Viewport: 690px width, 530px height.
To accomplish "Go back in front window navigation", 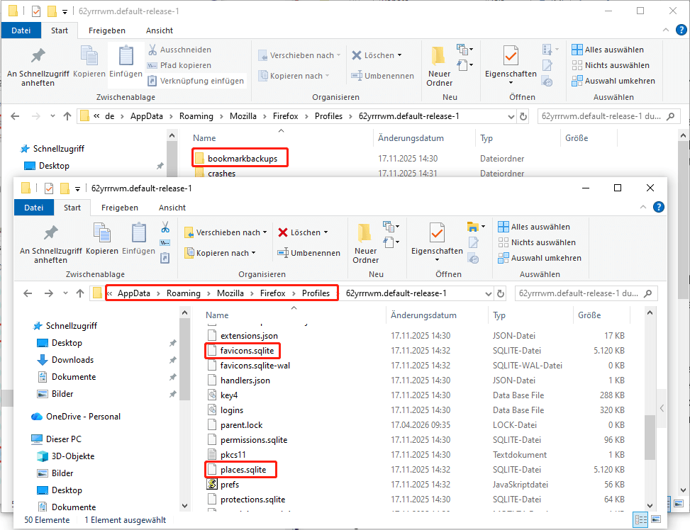I will [x=28, y=293].
